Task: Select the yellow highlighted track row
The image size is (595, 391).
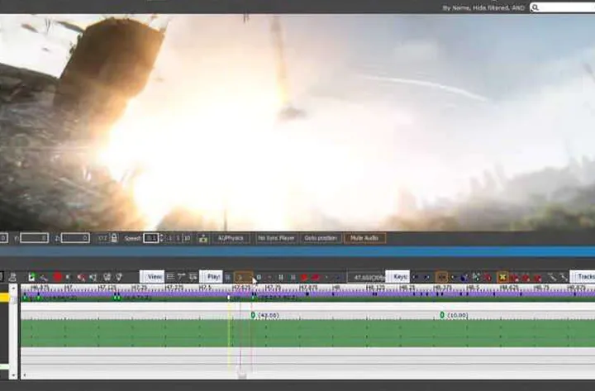Action: [5, 298]
